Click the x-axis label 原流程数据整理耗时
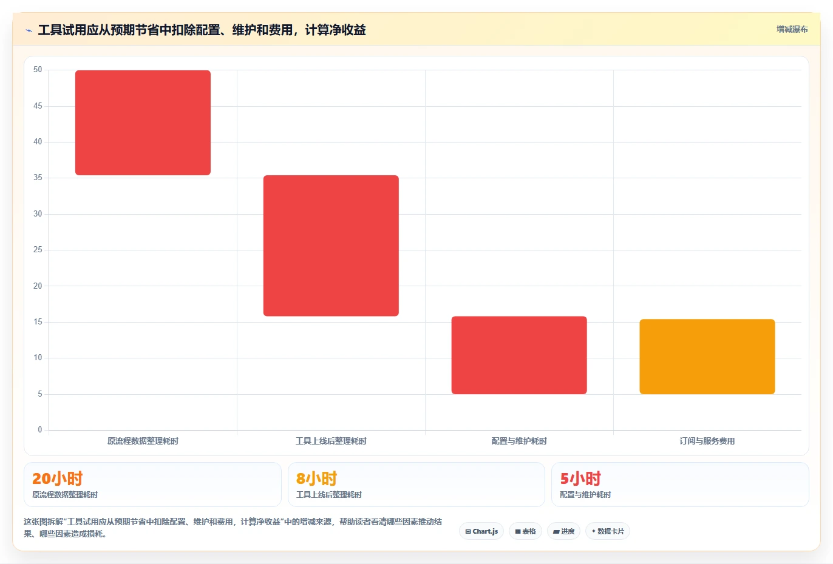 point(143,441)
